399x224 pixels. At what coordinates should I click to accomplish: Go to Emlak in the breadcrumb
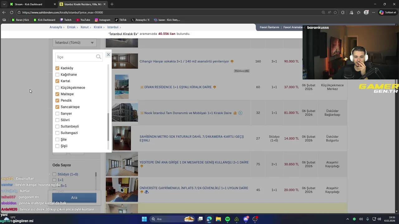(x=71, y=27)
